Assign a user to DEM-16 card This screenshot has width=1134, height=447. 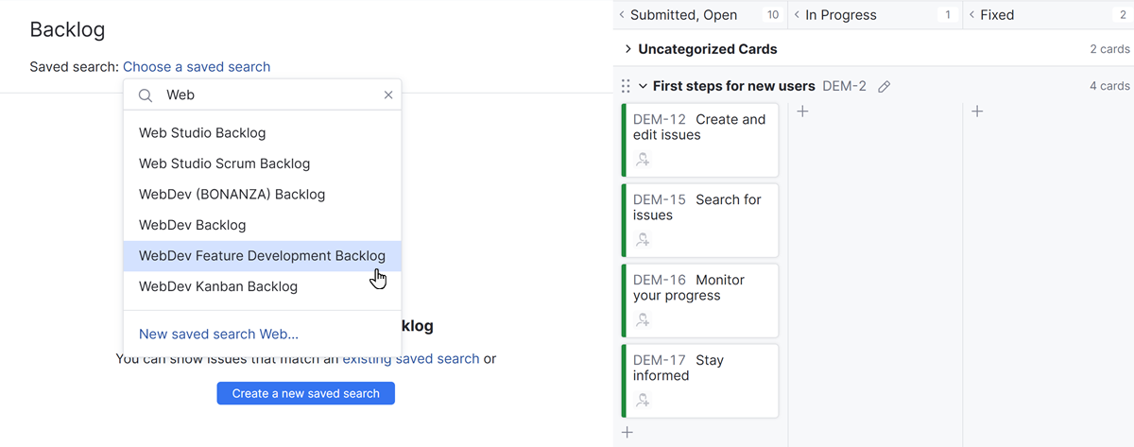(643, 320)
